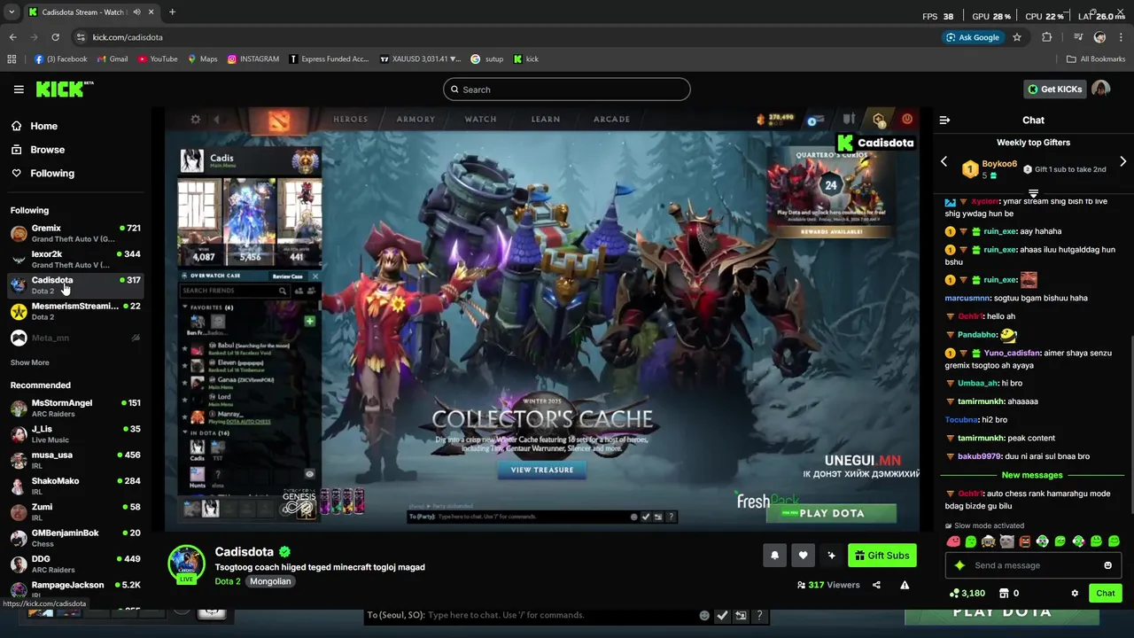Open Chrome media control icon
The height and width of the screenshot is (638, 1134).
[1078, 37]
